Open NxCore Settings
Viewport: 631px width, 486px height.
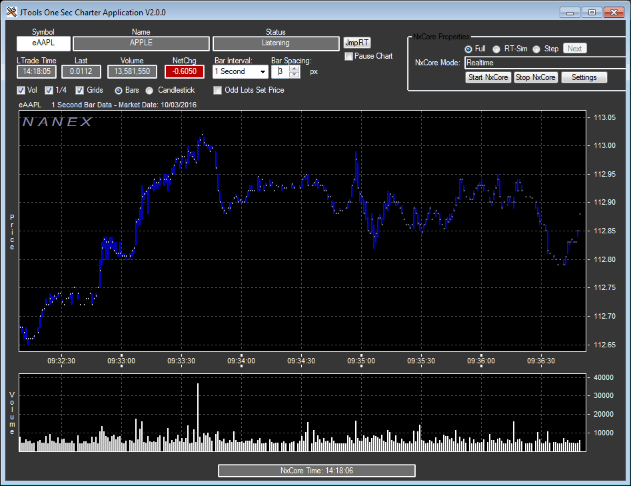(x=584, y=77)
